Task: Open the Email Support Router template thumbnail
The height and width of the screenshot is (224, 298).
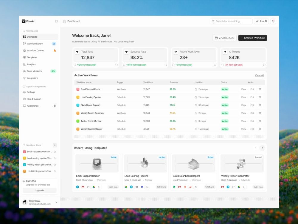Action: [x=97, y=163]
